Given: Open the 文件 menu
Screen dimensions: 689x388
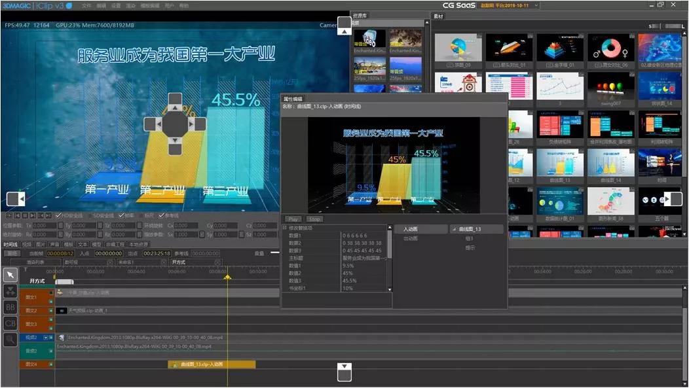Looking at the screenshot, I should pyautogui.click(x=86, y=6).
